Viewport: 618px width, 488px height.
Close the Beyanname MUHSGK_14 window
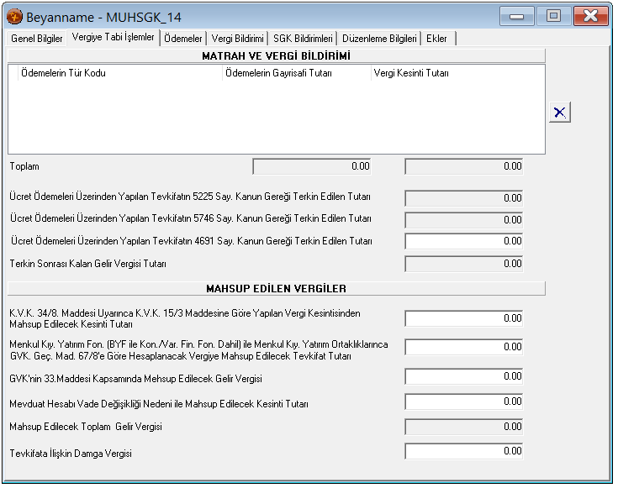coord(591,17)
